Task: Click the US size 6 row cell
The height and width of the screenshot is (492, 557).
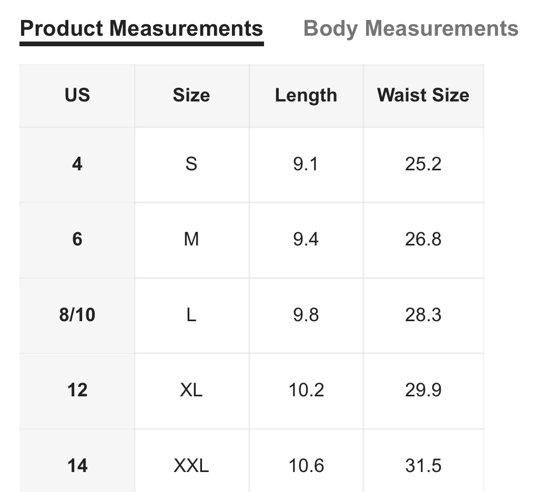Action: [77, 239]
